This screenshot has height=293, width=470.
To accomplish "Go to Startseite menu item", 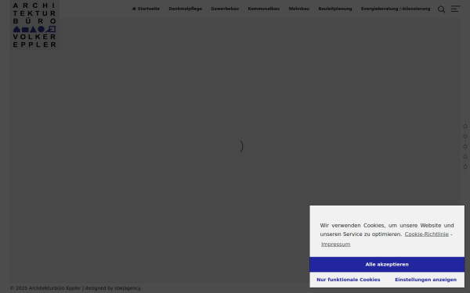I will coord(146,9).
